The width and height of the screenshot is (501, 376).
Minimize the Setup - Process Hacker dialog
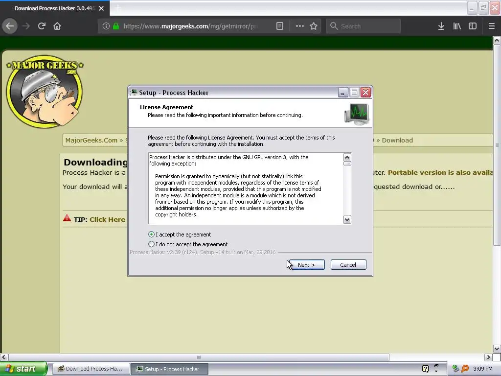[x=343, y=93]
